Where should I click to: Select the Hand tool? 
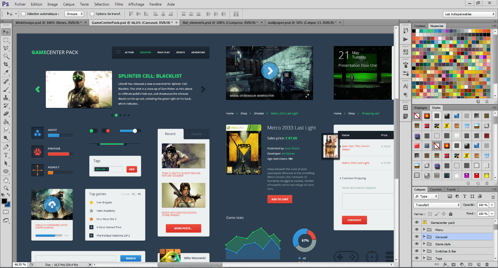(x=6, y=180)
